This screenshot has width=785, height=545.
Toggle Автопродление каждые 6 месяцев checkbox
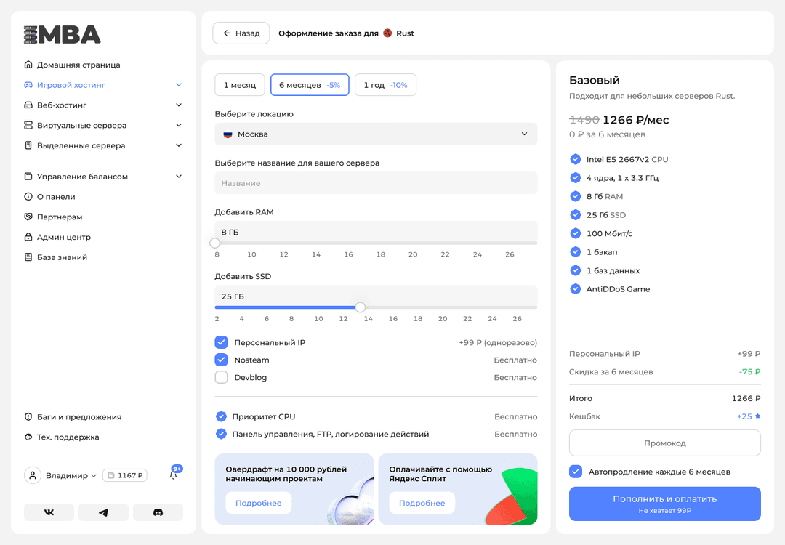[576, 472]
